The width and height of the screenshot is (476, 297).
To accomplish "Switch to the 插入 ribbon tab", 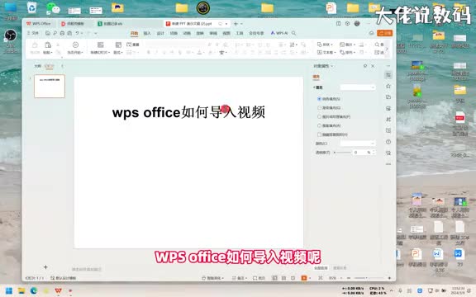I will [x=147, y=33].
